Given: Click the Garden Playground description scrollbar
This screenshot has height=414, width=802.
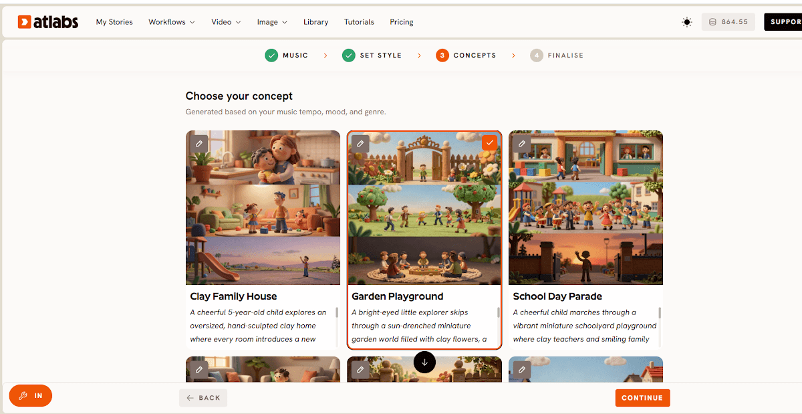Looking at the screenshot, I should [499, 312].
